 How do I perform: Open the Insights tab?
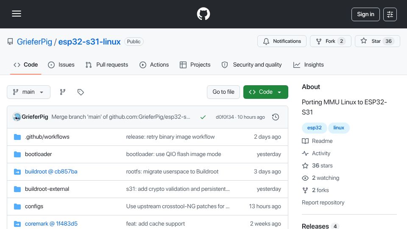(308, 64)
